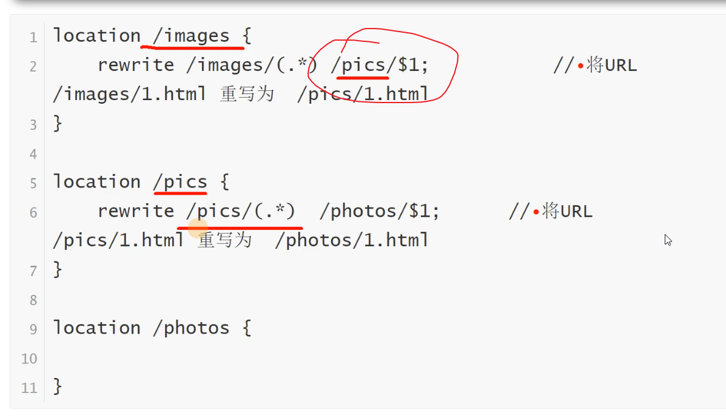Image resolution: width=726 pixels, height=418 pixels.
Task: Click the '/photos/1.html' text in the comment
Action: (x=352, y=240)
